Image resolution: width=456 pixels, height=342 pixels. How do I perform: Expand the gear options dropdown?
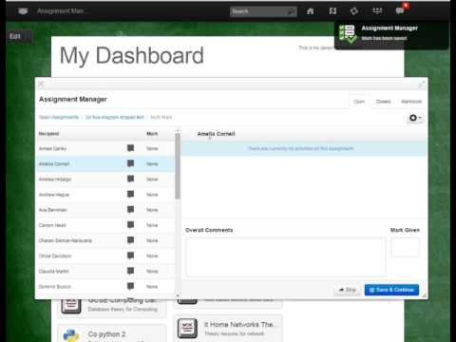coord(415,118)
